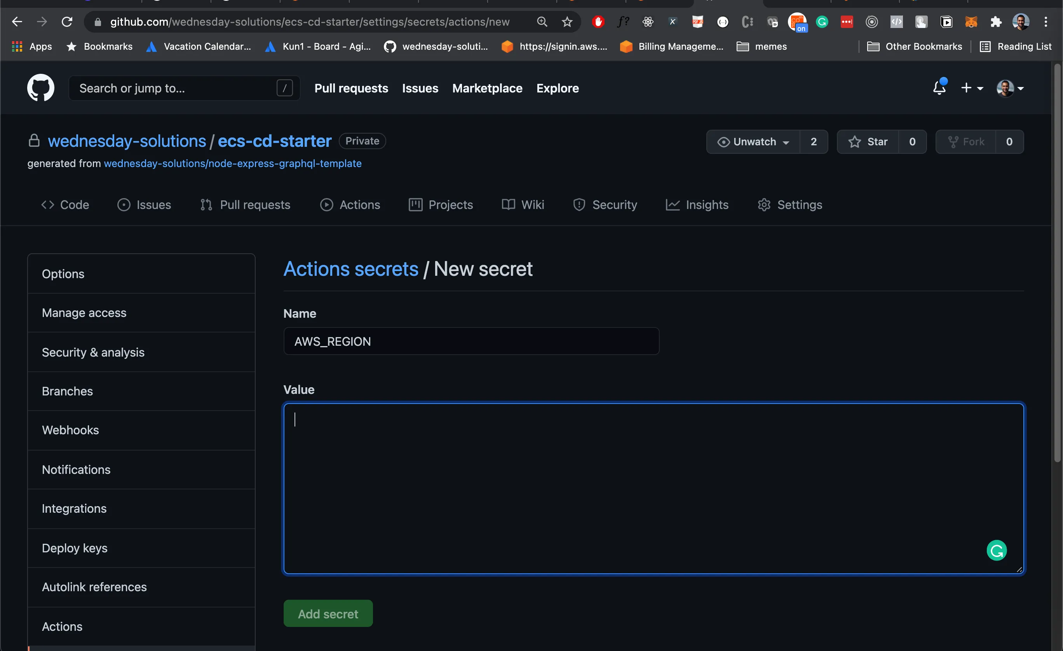Click the red stop-hand adblock extension icon
Viewport: 1063px width, 651px height.
[598, 22]
